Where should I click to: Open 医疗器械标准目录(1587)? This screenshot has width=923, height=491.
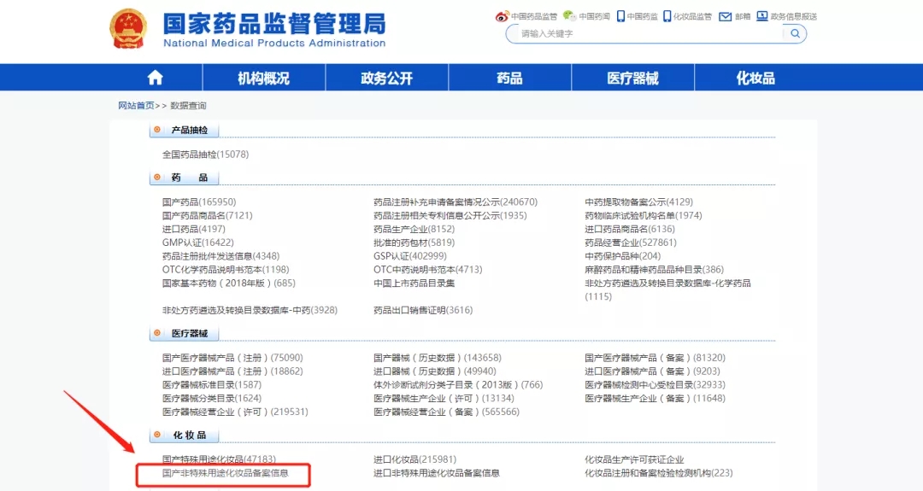point(211,384)
